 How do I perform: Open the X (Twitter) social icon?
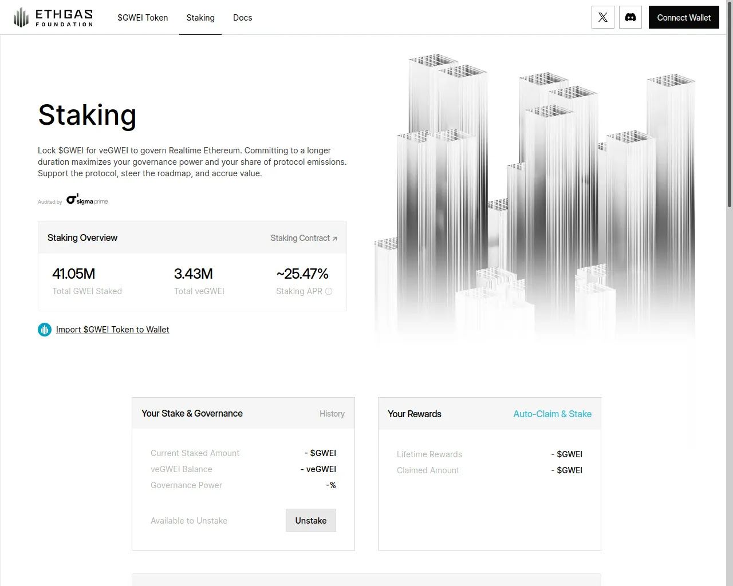pyautogui.click(x=603, y=17)
